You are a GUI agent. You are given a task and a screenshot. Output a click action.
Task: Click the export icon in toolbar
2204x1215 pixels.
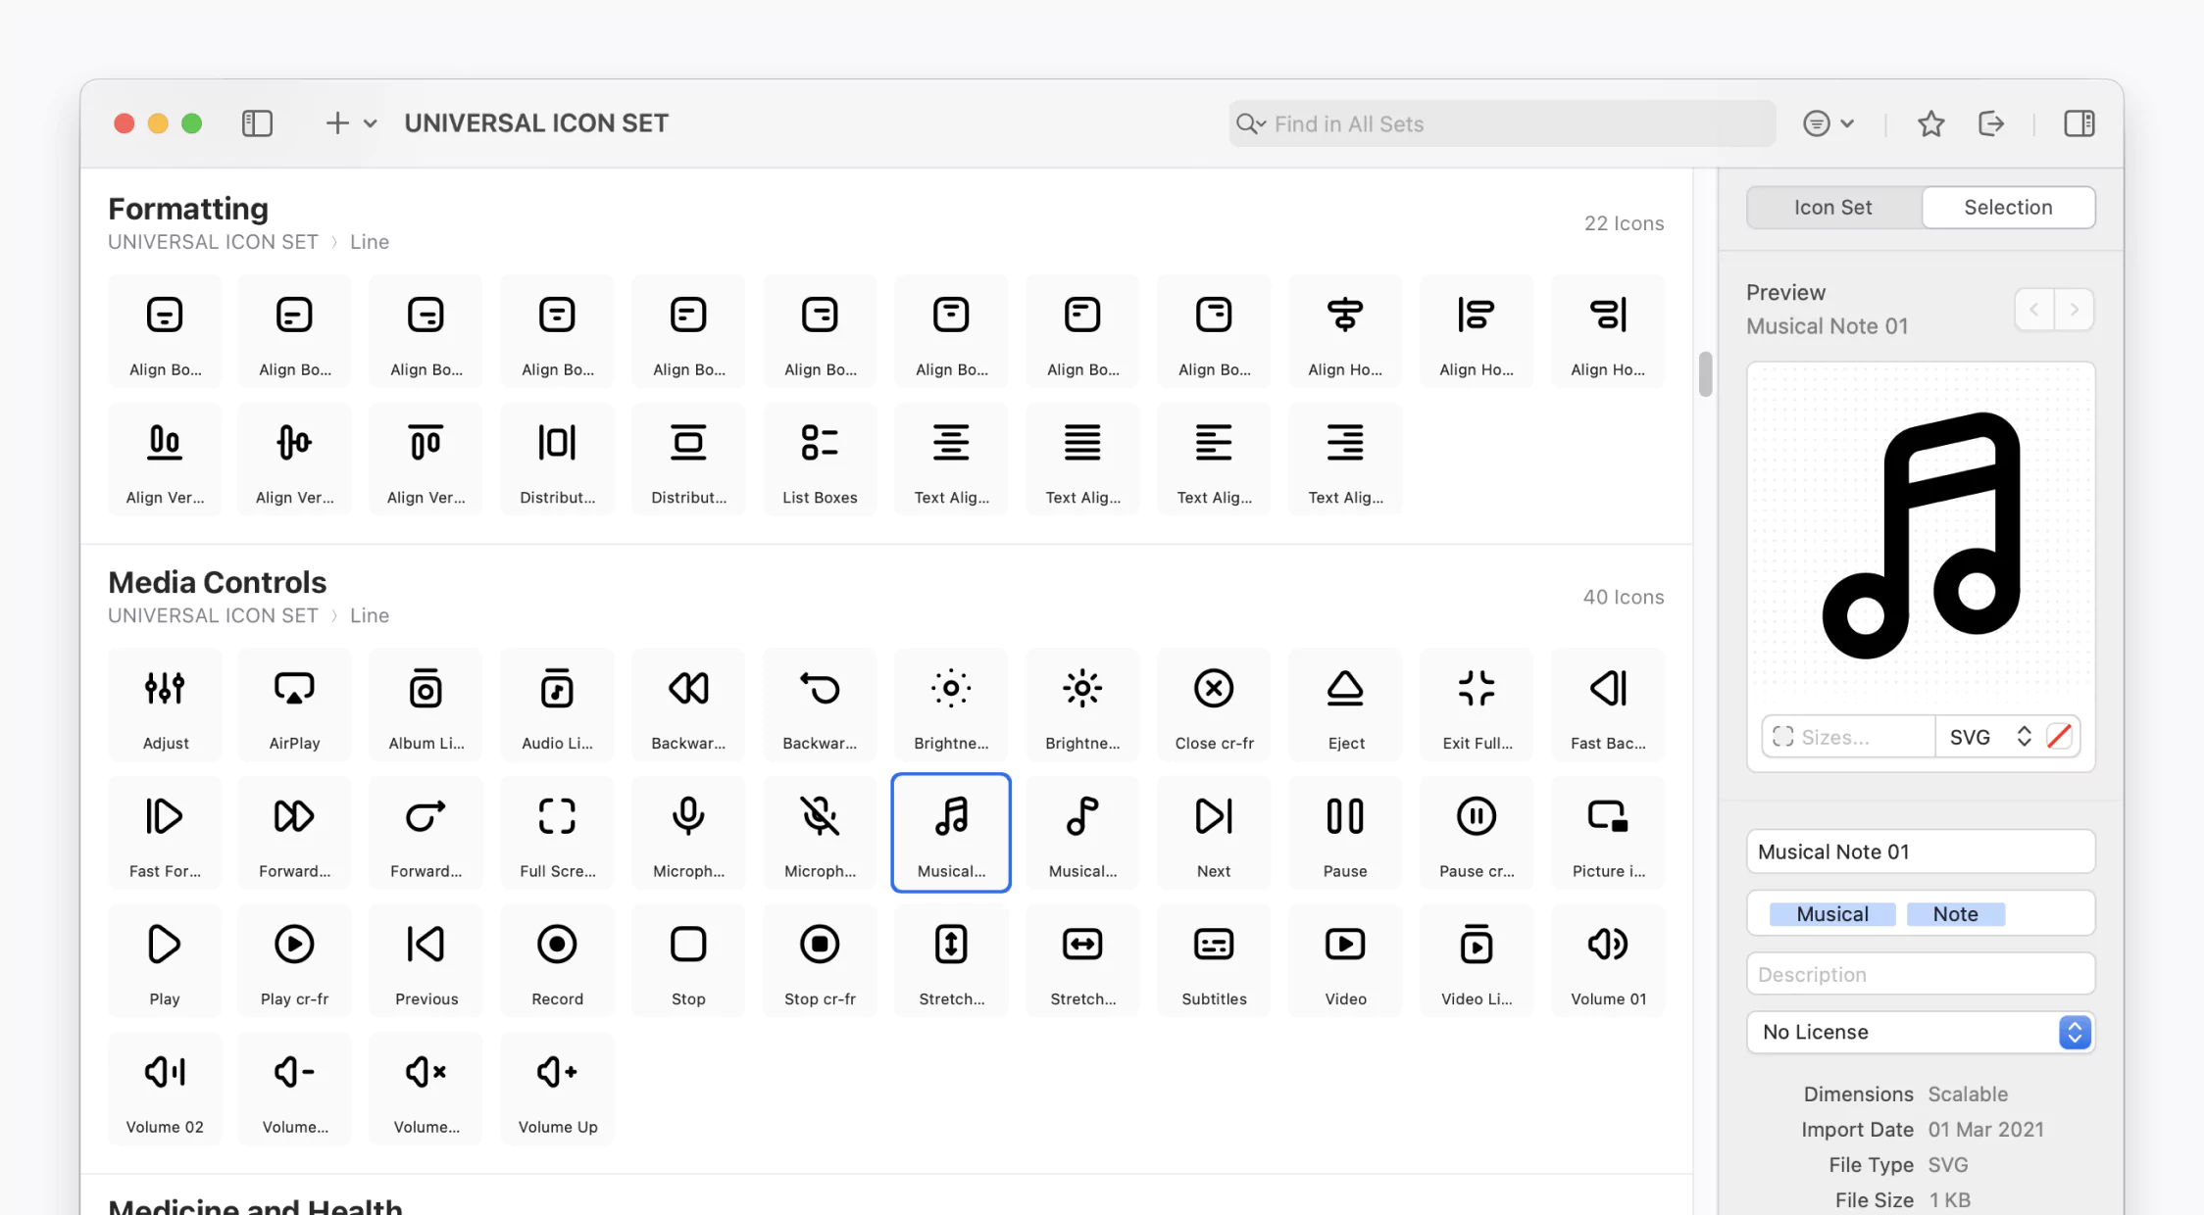pyautogui.click(x=1991, y=123)
